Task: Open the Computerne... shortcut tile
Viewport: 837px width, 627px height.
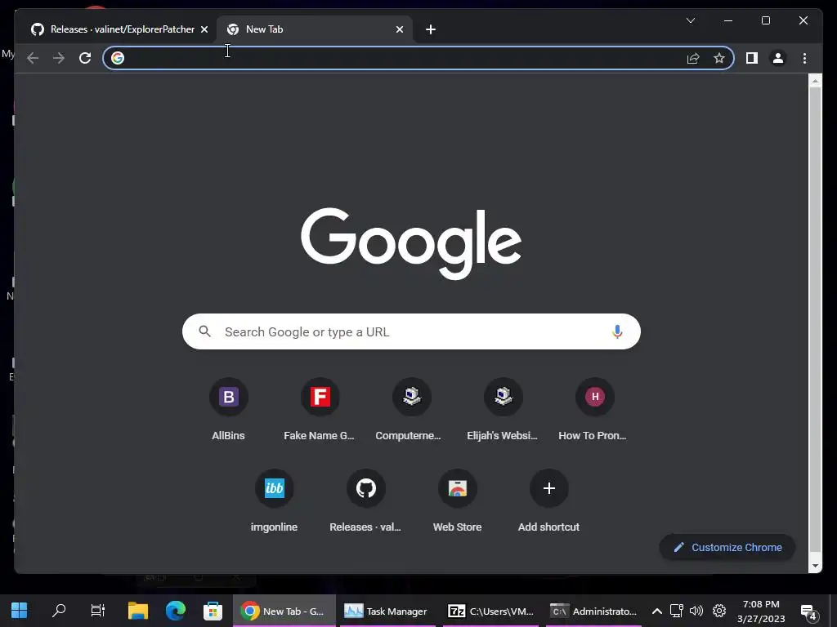Action: (411, 410)
